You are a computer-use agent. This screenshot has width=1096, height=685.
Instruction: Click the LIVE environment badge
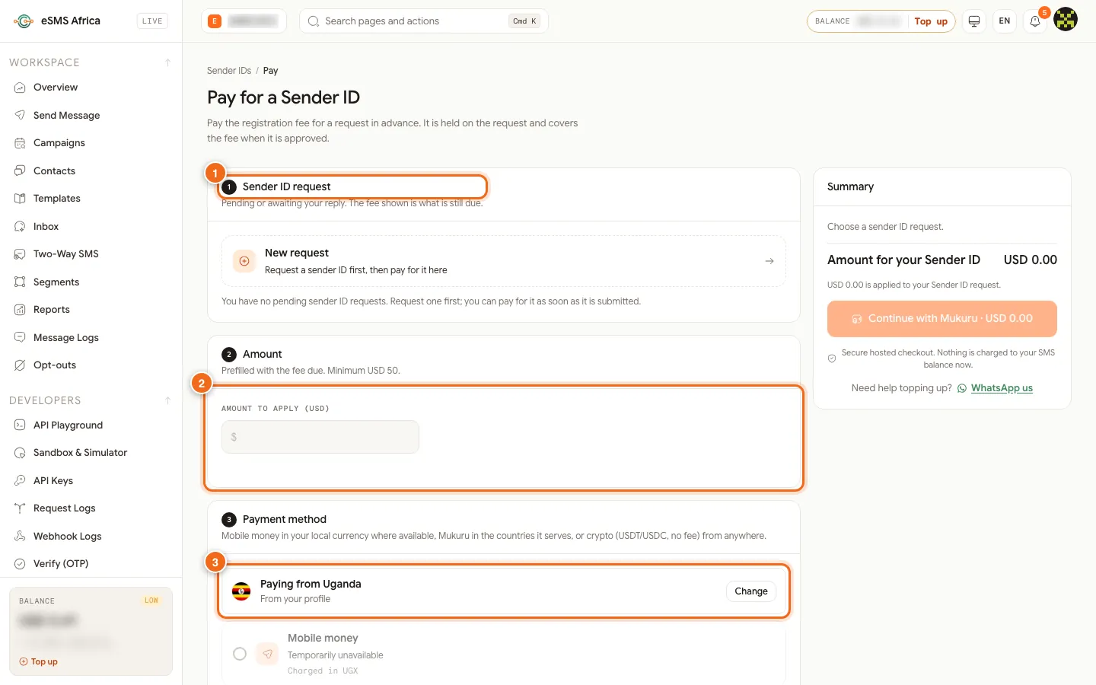pyautogui.click(x=152, y=21)
